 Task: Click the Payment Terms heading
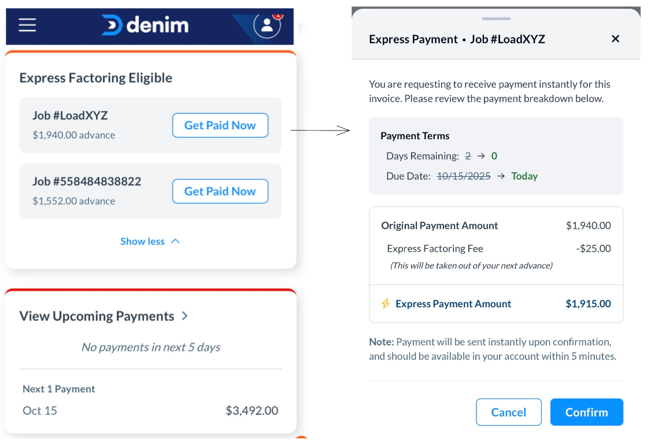pyautogui.click(x=415, y=136)
